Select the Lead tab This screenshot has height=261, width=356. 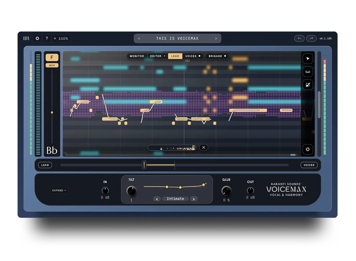[x=175, y=56]
